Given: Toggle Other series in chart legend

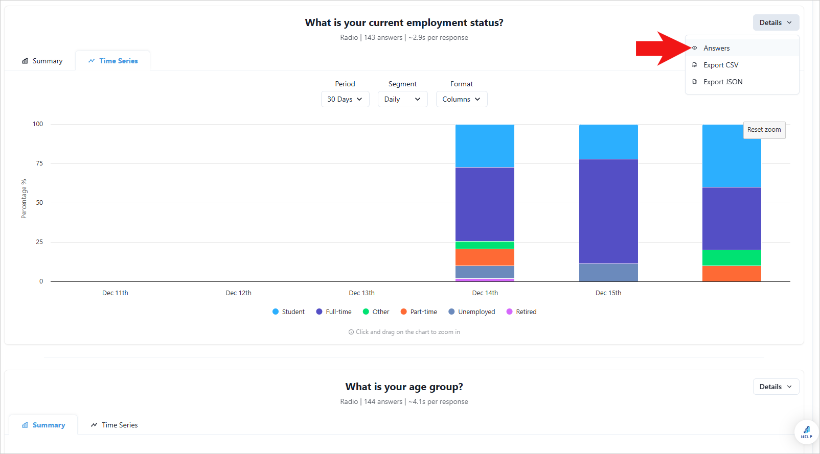Looking at the screenshot, I should click(x=376, y=312).
